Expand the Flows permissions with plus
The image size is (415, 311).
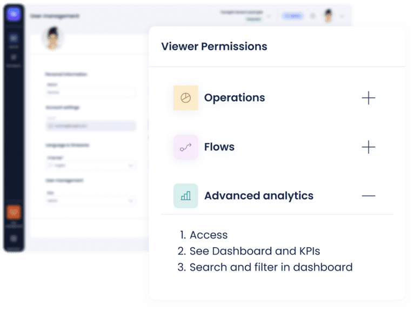(x=368, y=147)
